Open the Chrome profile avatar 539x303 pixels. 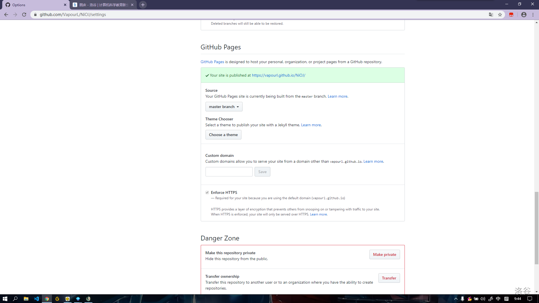(524, 15)
